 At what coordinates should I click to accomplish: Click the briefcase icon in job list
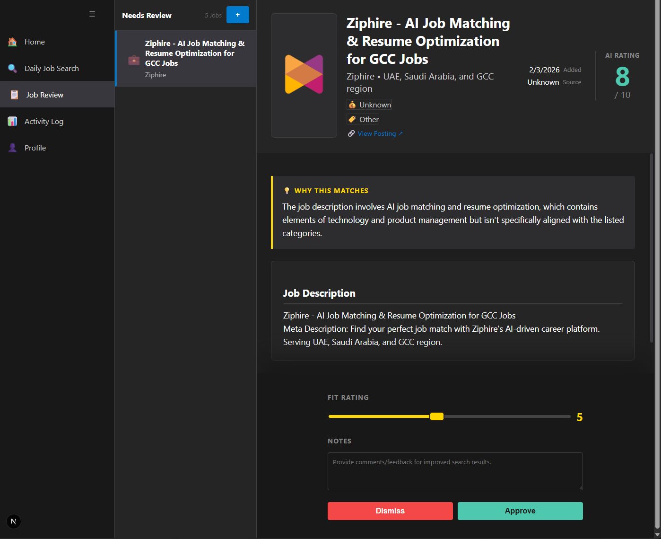pos(134,60)
